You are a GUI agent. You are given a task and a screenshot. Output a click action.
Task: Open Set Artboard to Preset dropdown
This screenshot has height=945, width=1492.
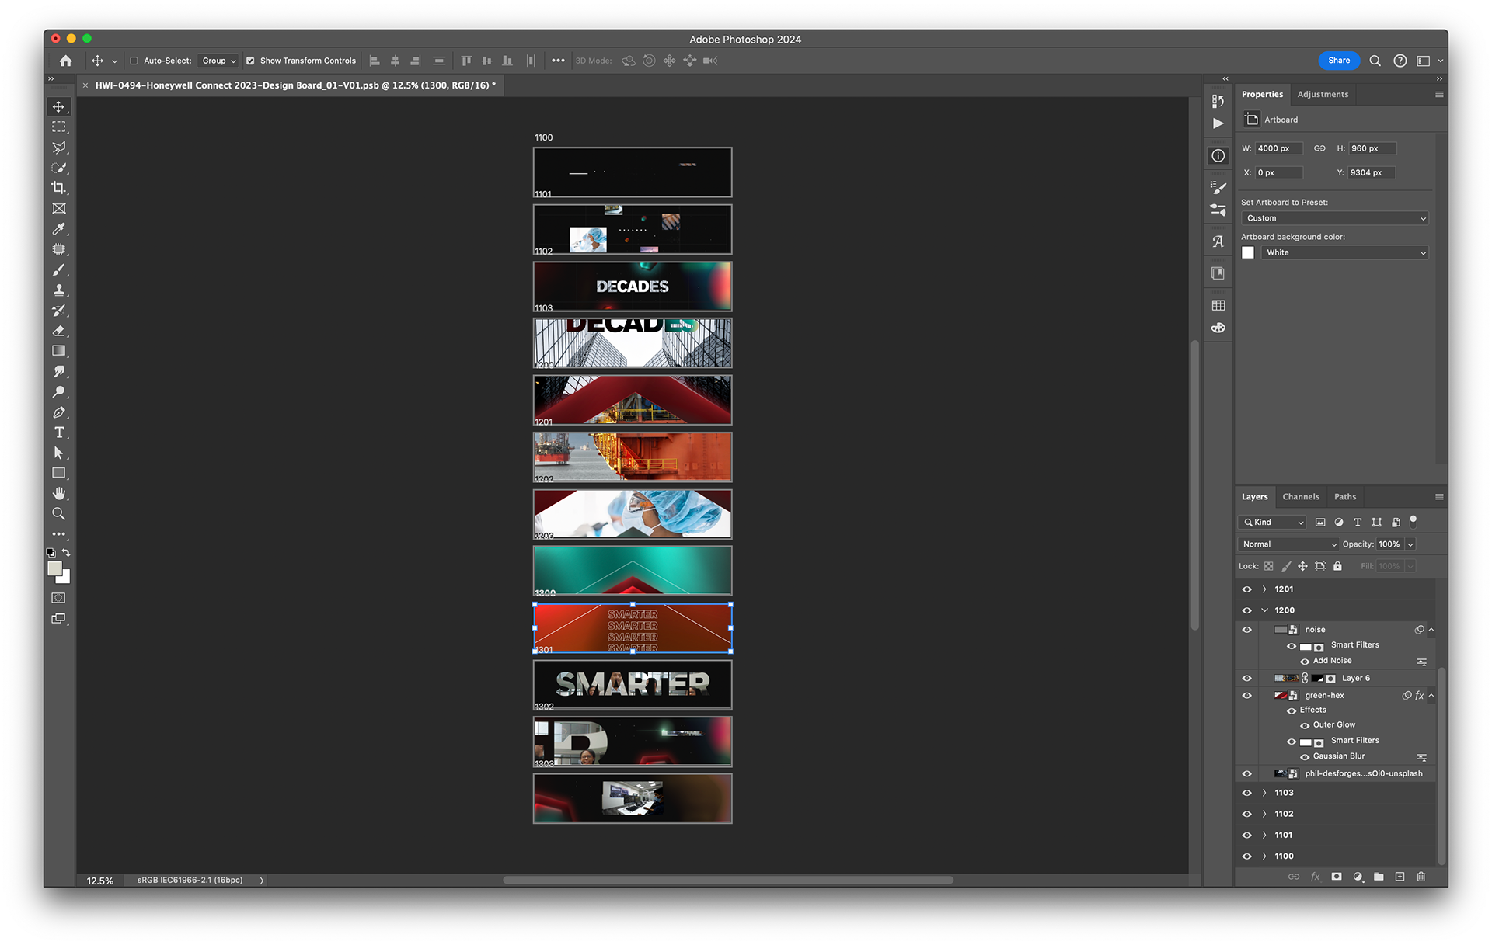[x=1334, y=218]
